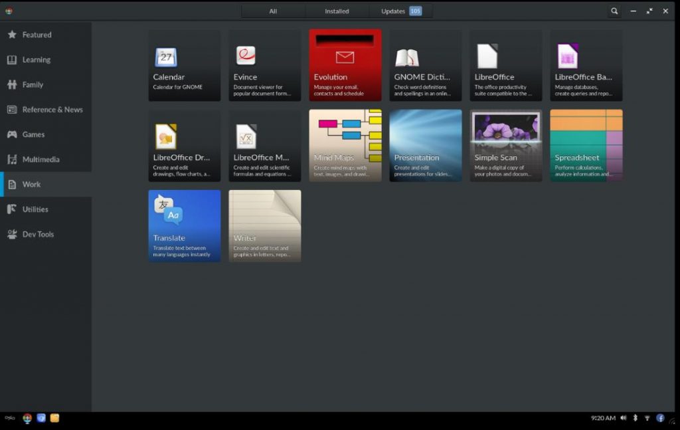Image resolution: width=680 pixels, height=430 pixels.
Task: Click the taskbar app center icon
Action: coord(27,418)
